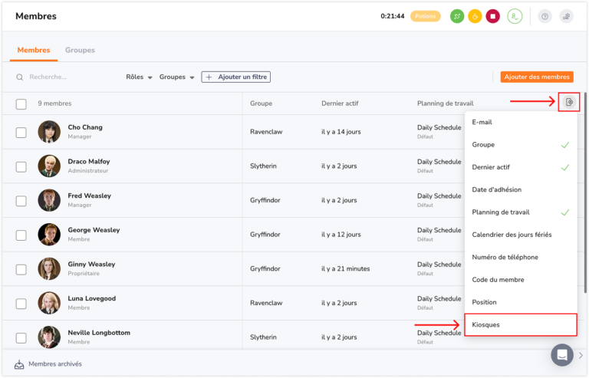Viewport: 589px width, 378px height.
Task: Open the chat support bubble
Action: click(x=562, y=355)
